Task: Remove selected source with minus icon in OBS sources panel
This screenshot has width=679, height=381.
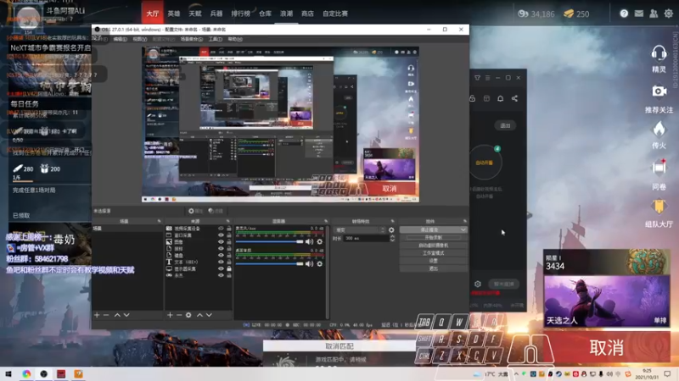Action: (x=179, y=315)
